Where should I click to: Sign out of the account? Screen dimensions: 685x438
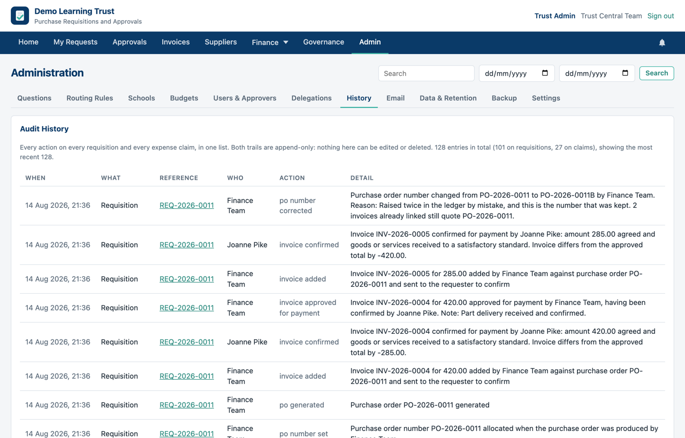[660, 16]
